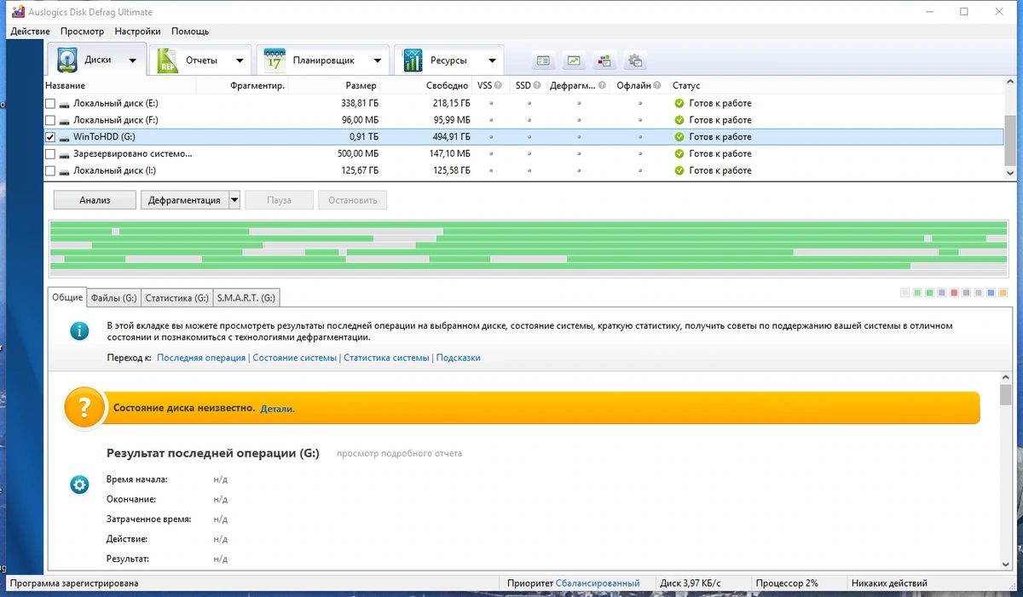Click the checklist toolbar icon after Ресурсы

point(544,60)
